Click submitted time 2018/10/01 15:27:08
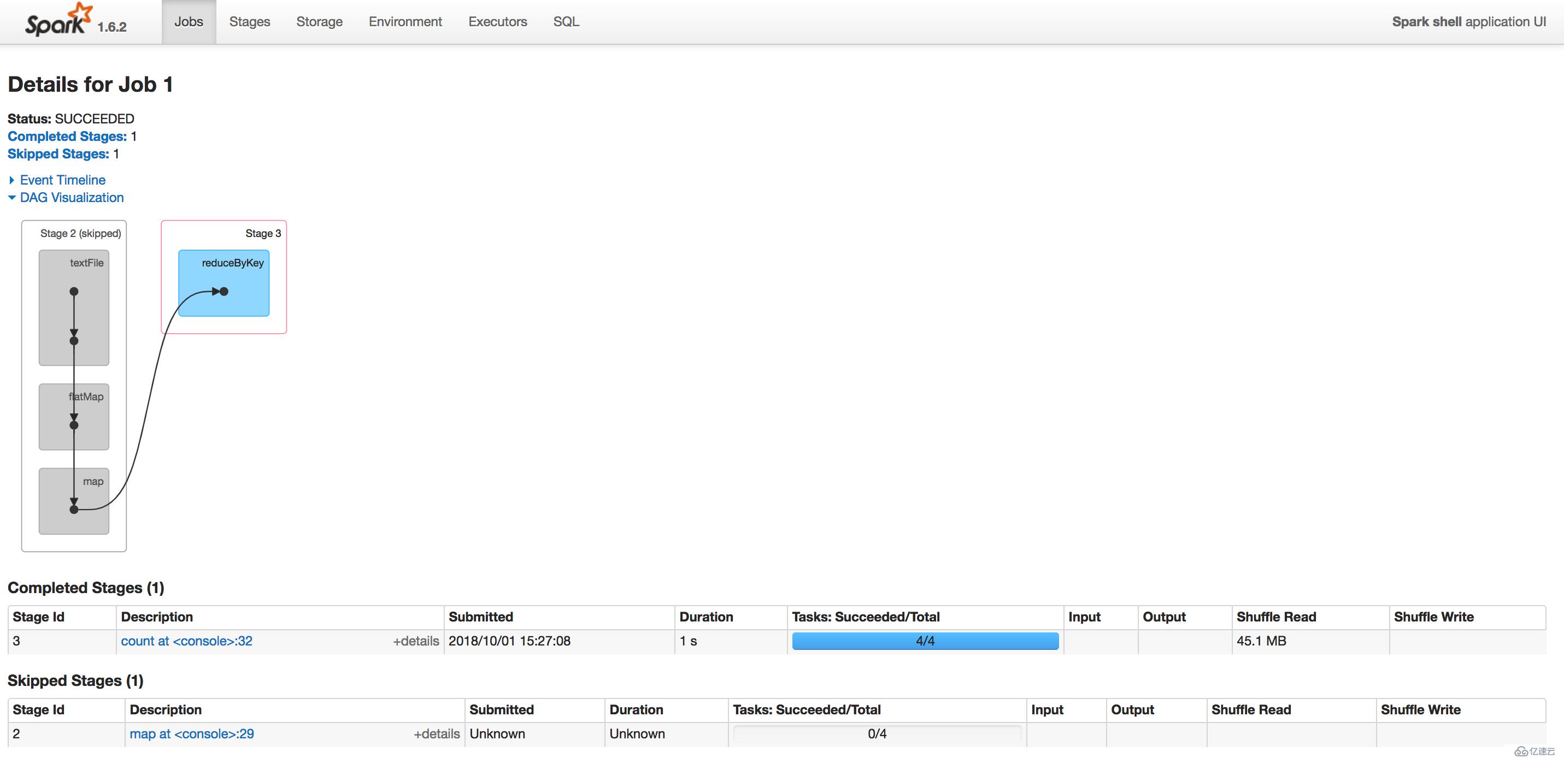 [x=509, y=641]
